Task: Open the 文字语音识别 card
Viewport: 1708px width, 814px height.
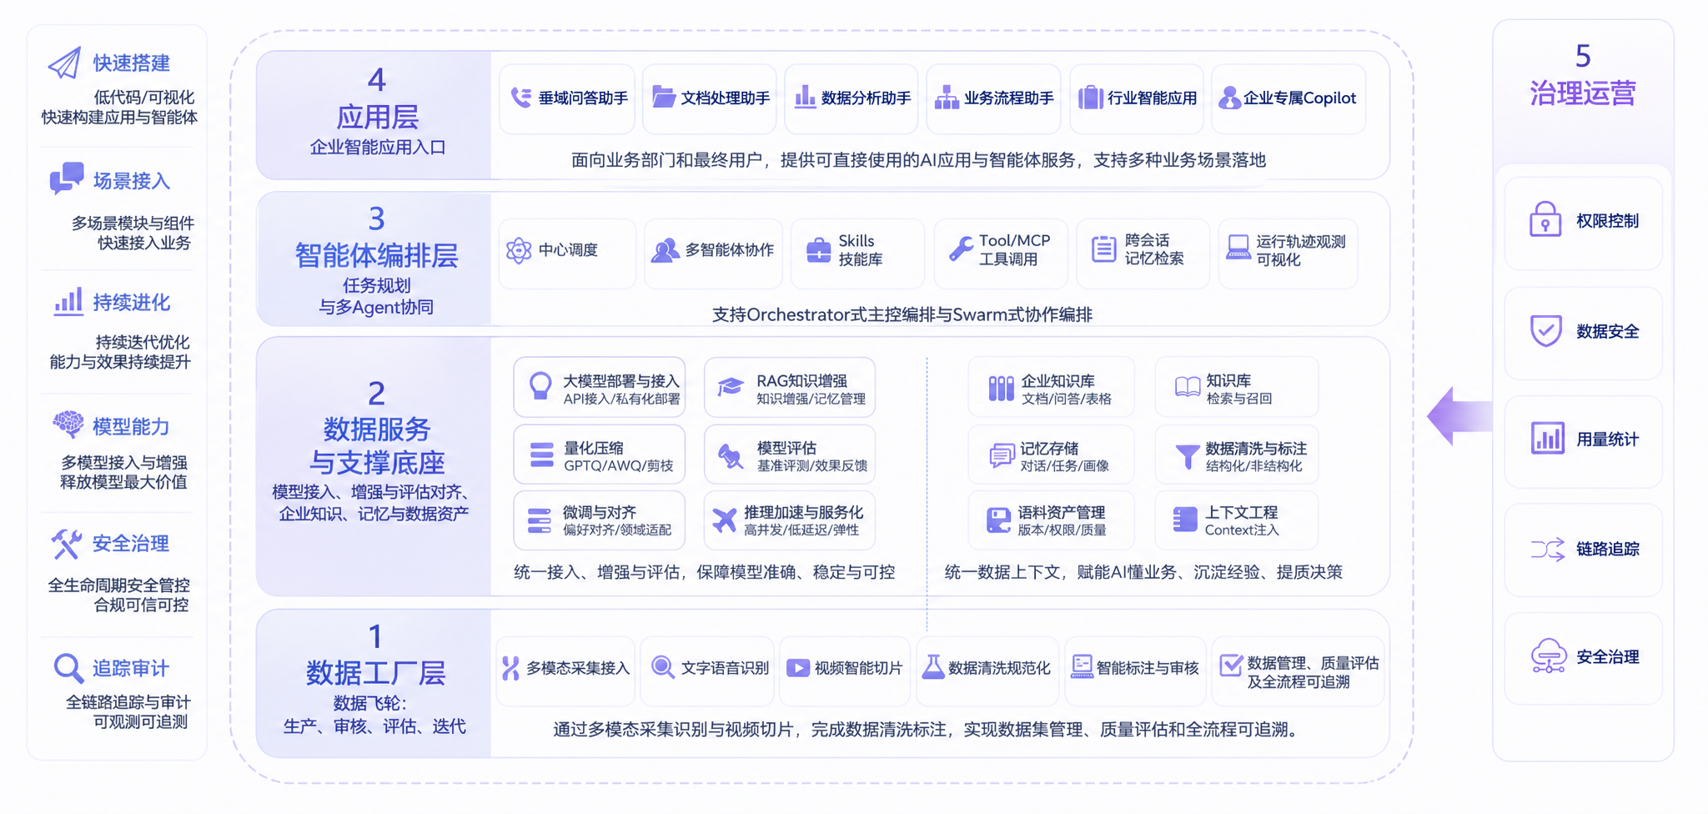Action: pyautogui.click(x=707, y=671)
